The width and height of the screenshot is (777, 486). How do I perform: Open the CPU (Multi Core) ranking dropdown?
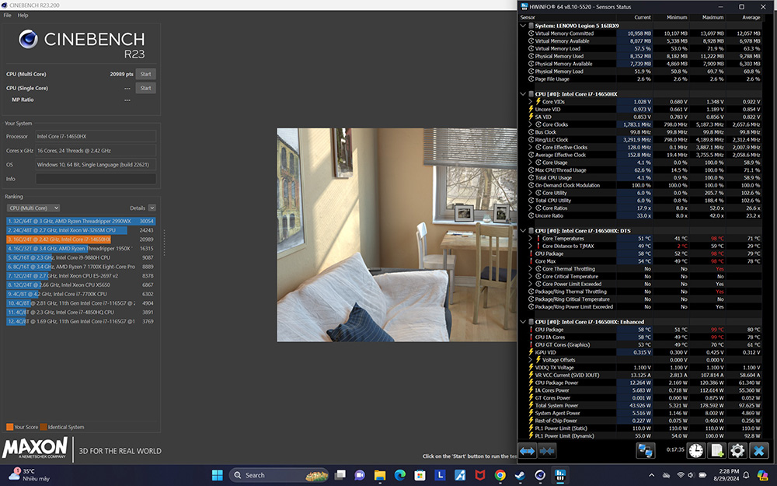click(33, 208)
